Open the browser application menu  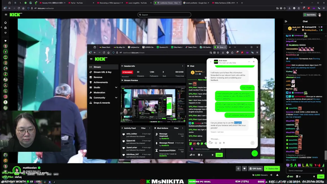point(323,8)
